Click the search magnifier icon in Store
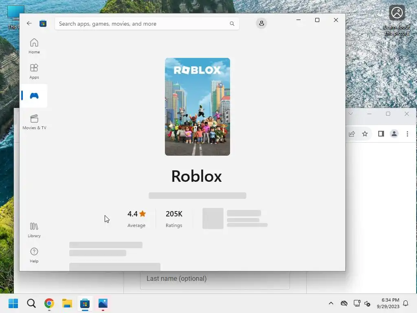The height and width of the screenshot is (313, 417). click(232, 24)
